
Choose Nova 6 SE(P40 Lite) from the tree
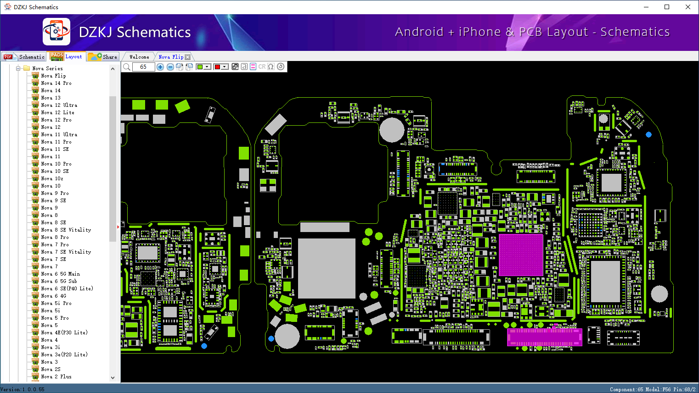coord(67,288)
